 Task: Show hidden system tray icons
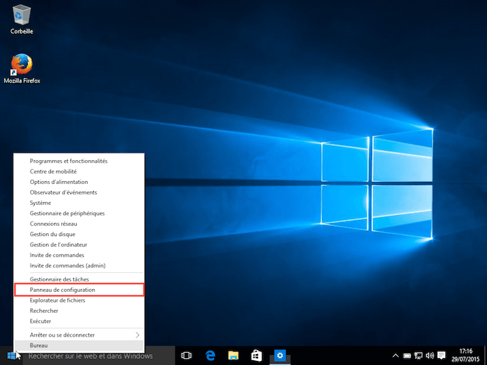tap(395, 356)
